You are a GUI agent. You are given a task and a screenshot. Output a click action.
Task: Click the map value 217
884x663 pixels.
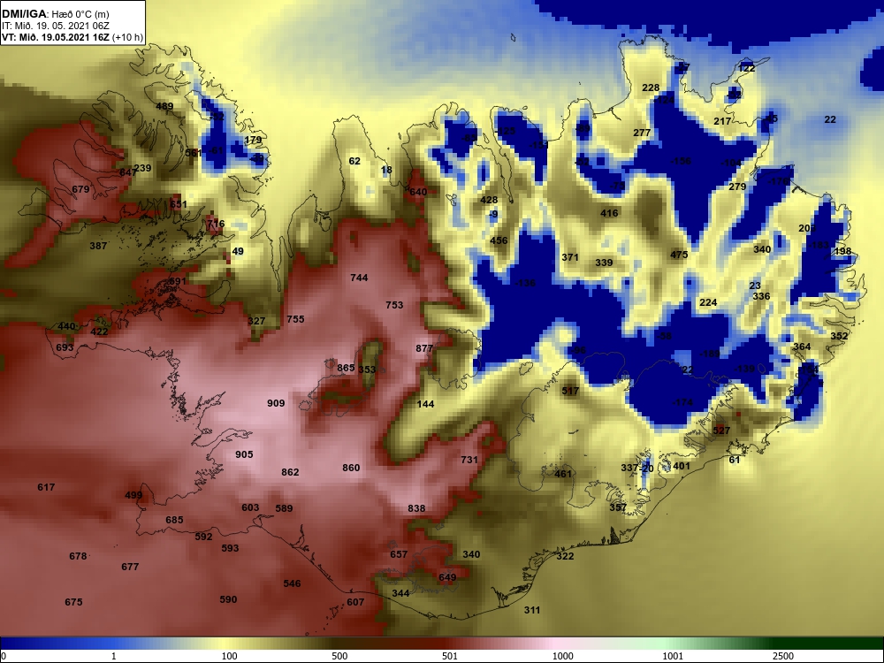coord(723,121)
